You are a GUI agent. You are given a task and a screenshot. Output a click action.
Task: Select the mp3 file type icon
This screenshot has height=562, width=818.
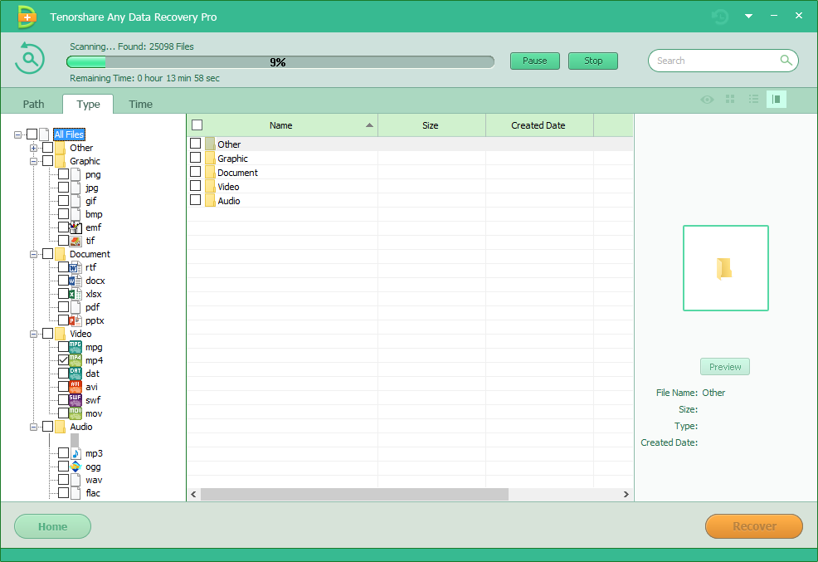[x=75, y=452]
